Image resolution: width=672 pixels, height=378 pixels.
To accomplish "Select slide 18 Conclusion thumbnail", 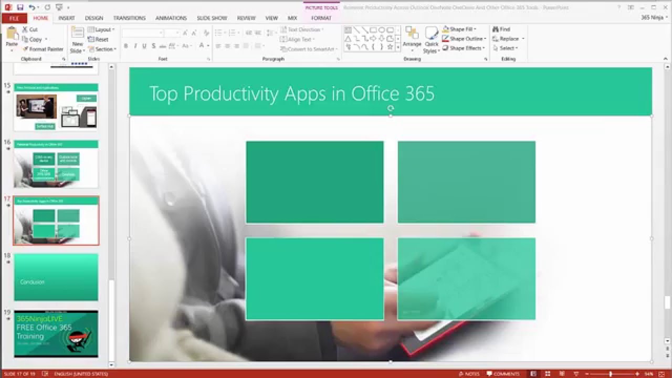I will coord(56,277).
